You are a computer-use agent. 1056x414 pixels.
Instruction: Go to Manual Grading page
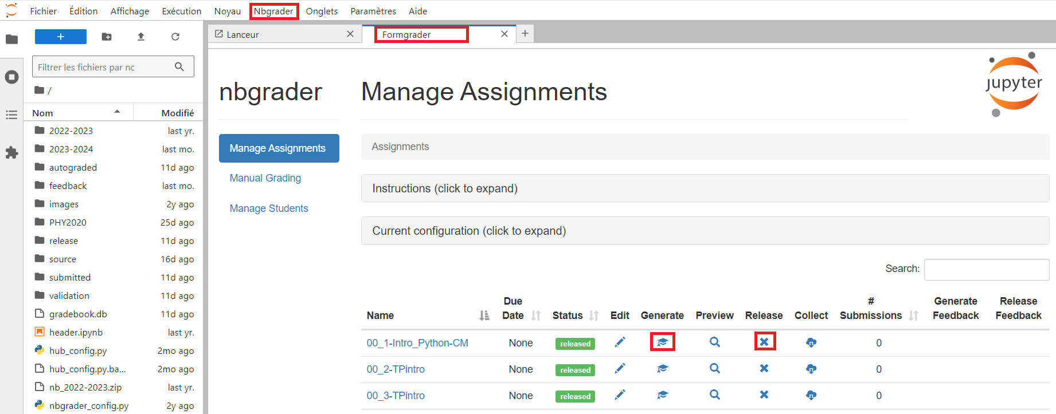coord(265,178)
